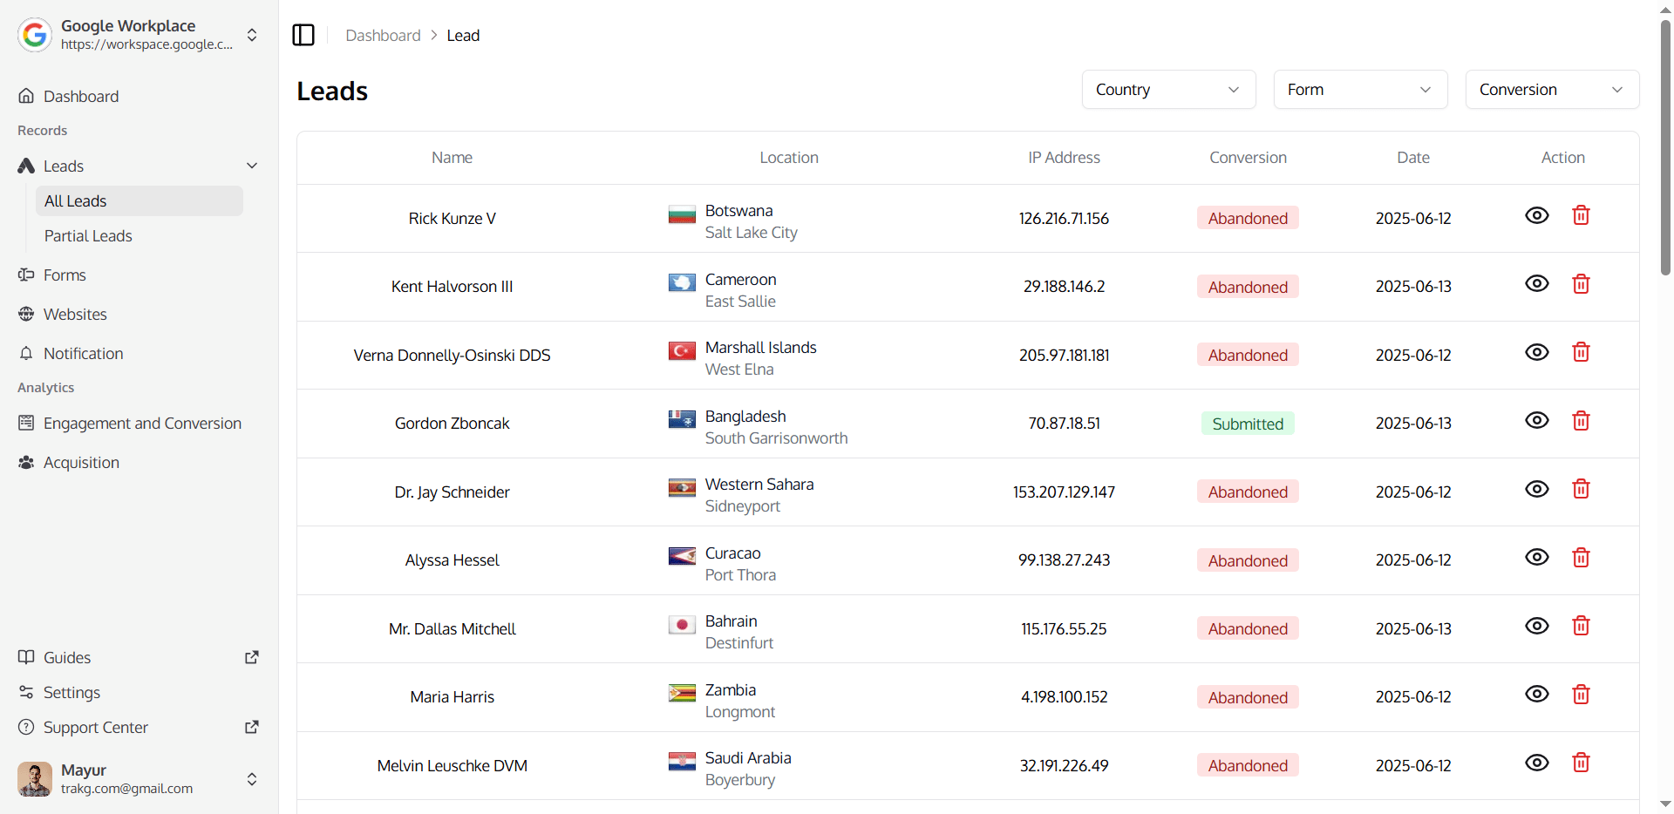View Kent Halvorson III lead details
This screenshot has width=1674, height=814.
[x=1536, y=284]
